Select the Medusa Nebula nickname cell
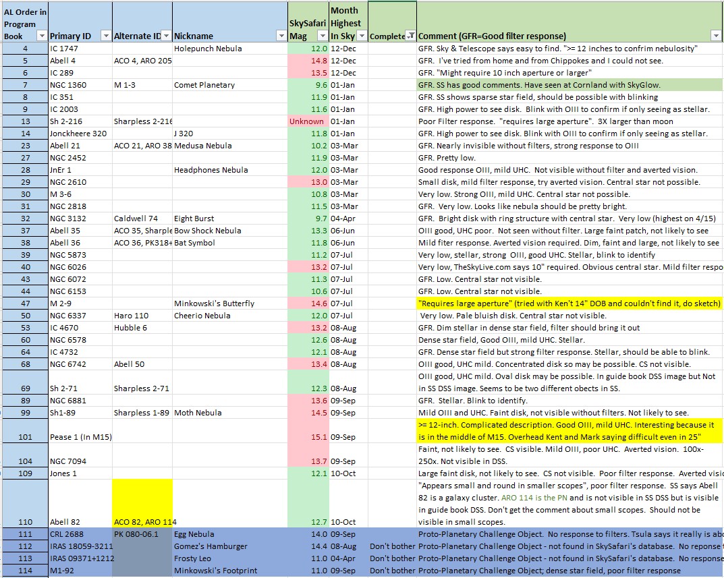The width and height of the screenshot is (724, 578). pos(229,146)
